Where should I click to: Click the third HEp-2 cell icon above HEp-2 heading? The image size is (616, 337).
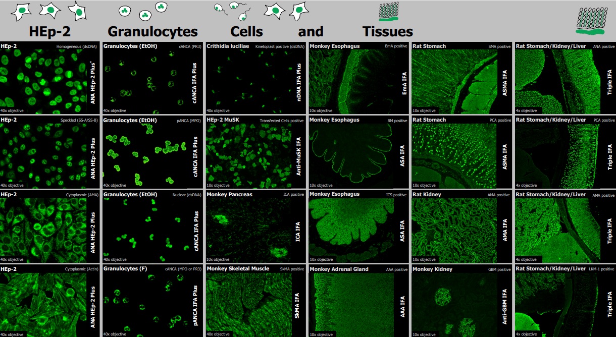(77, 11)
